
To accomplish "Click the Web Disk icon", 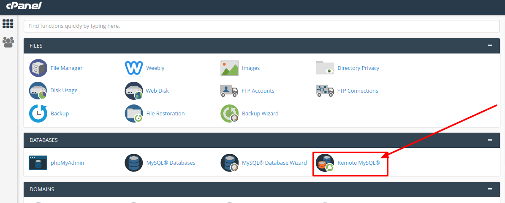I will pyautogui.click(x=134, y=91).
